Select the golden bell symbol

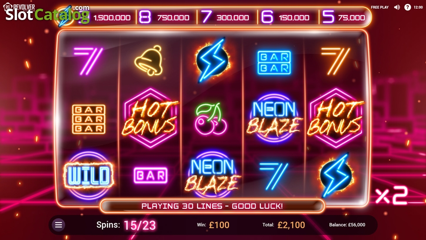click(149, 60)
